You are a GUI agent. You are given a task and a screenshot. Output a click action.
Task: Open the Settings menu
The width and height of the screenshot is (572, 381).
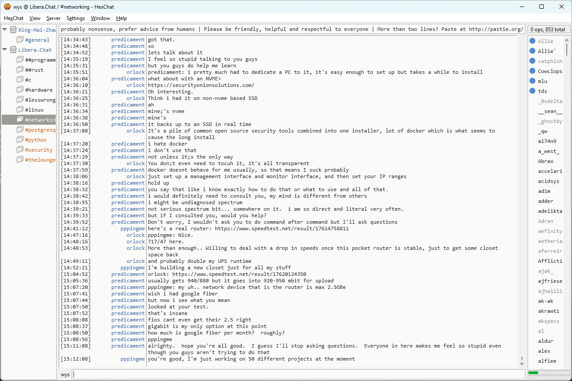(x=76, y=18)
